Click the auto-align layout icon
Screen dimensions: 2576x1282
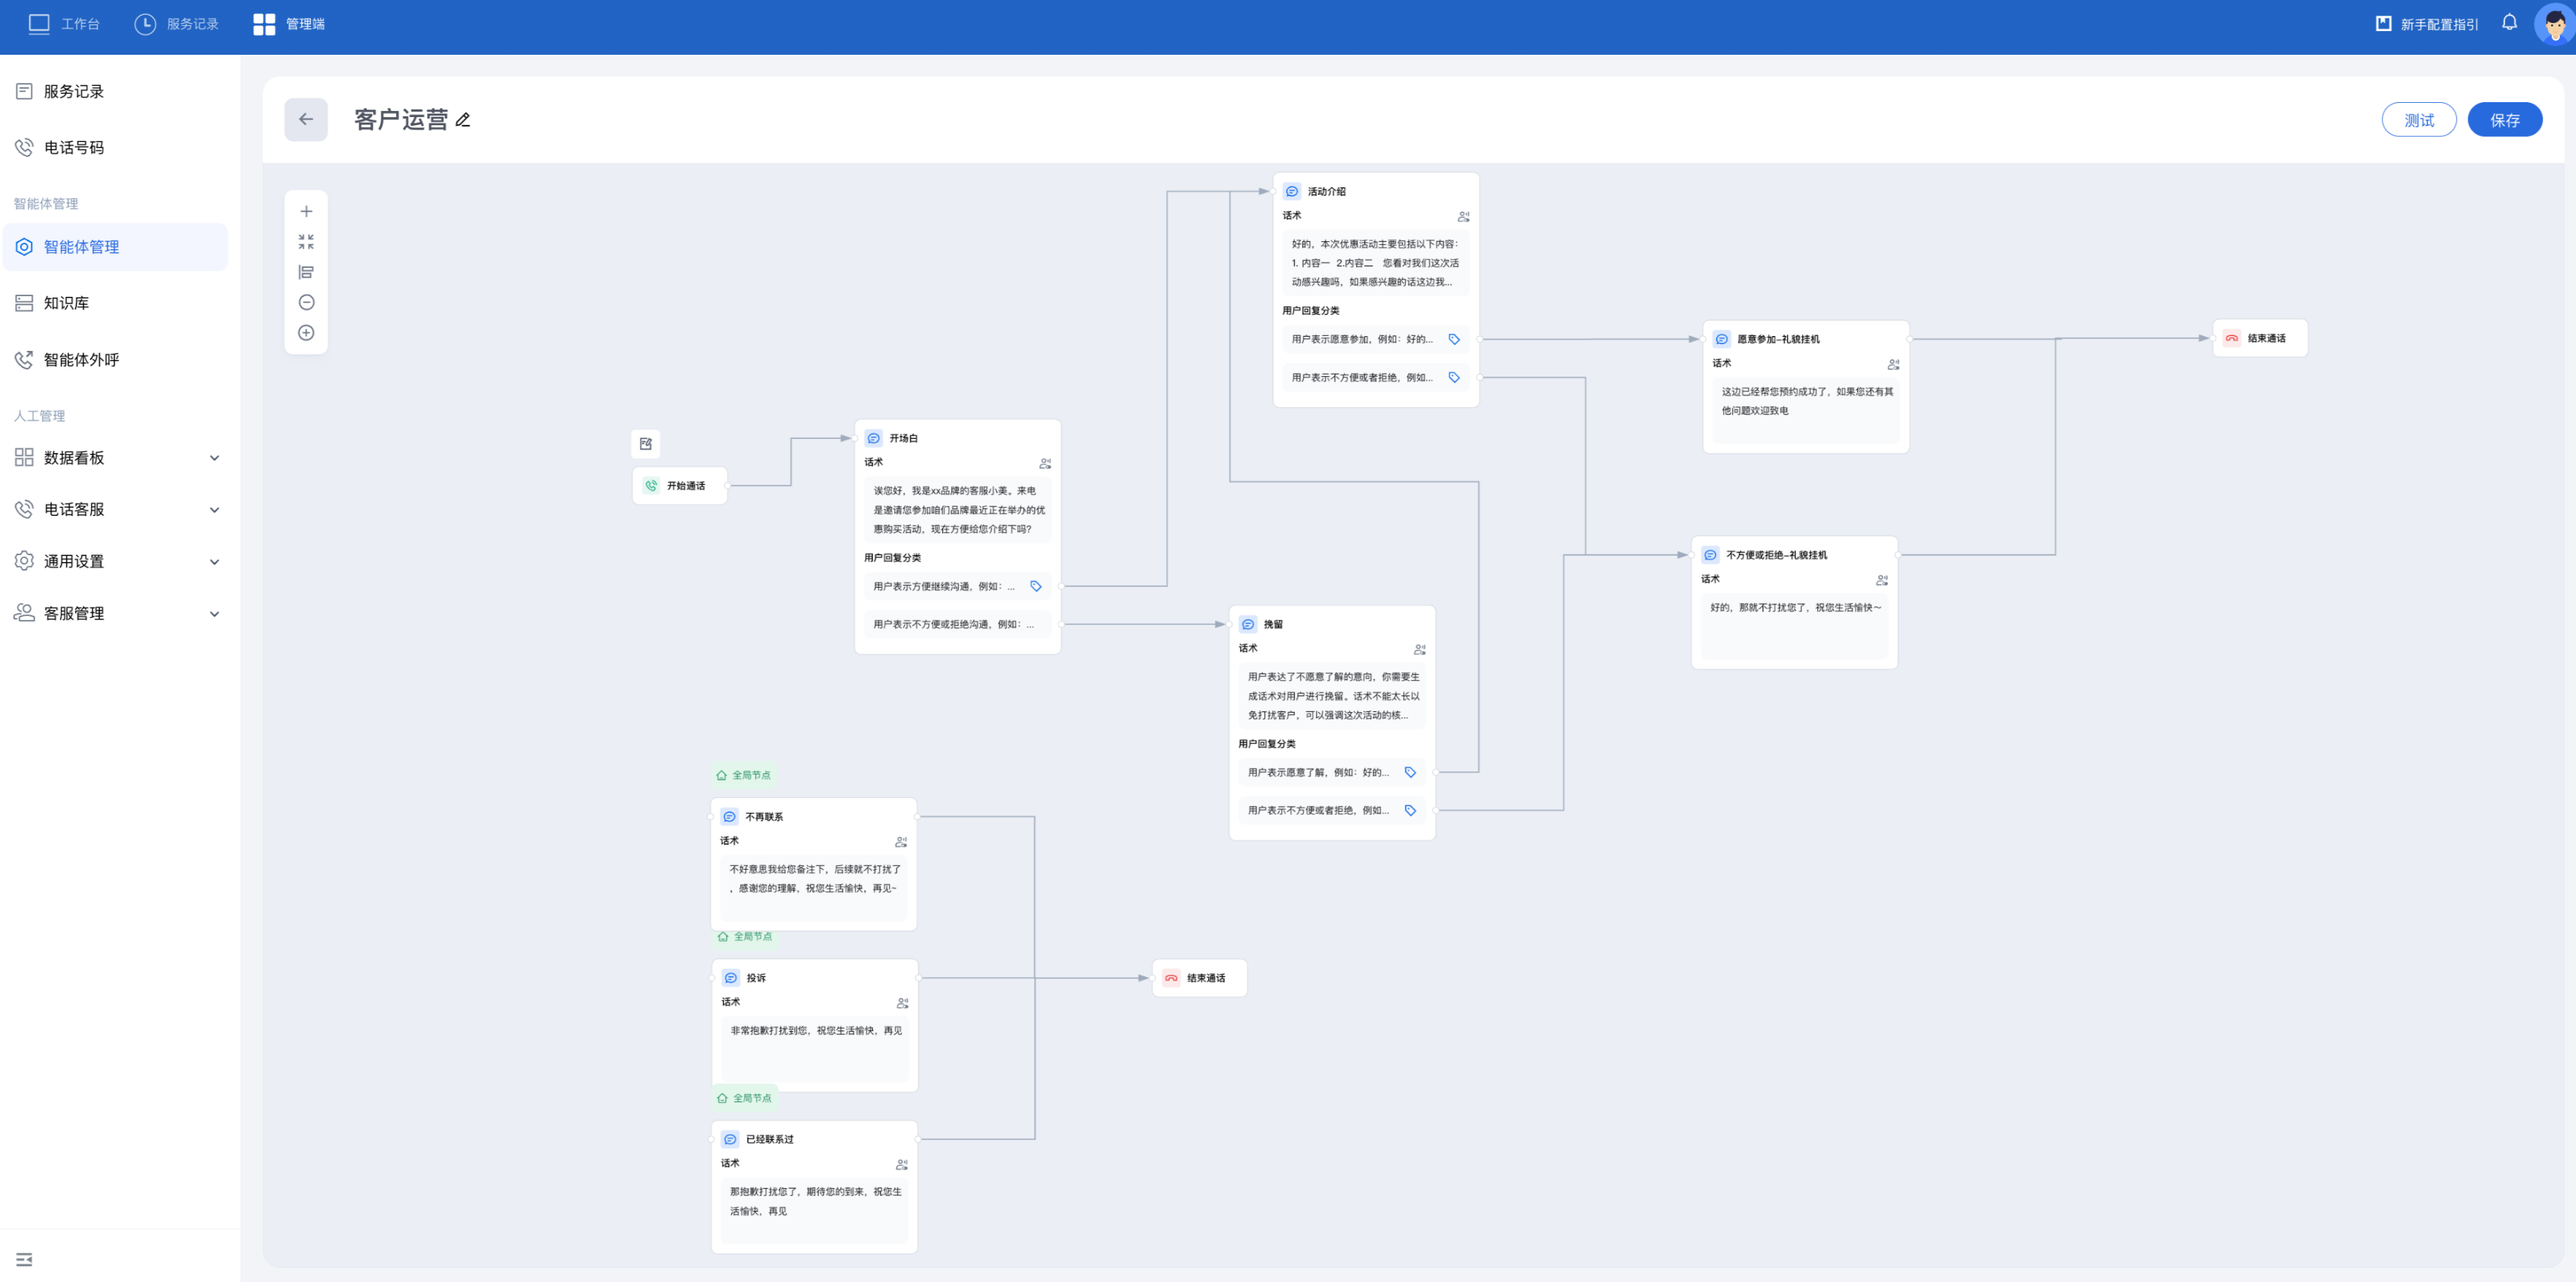[306, 272]
